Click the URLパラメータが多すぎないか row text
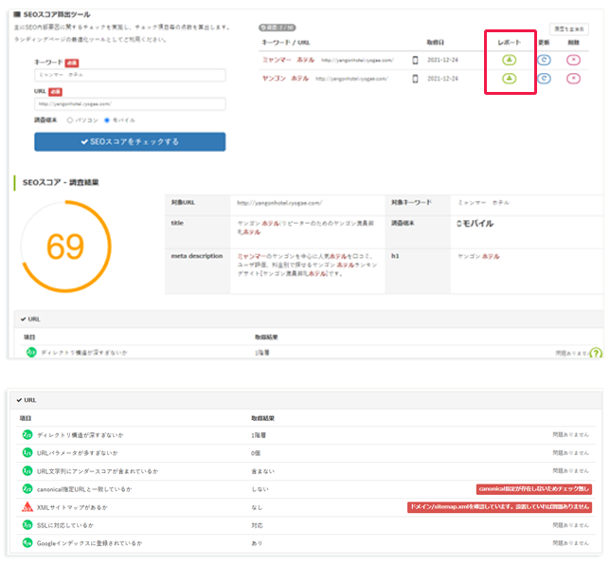 pos(78,453)
